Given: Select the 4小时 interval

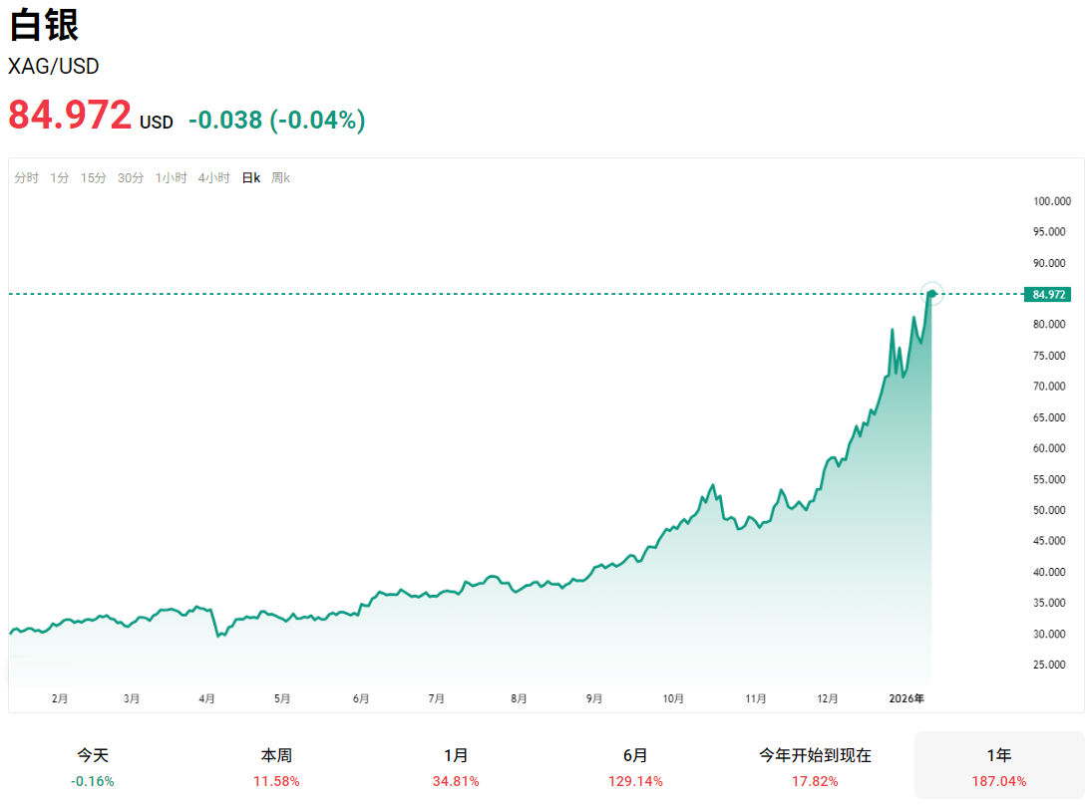Looking at the screenshot, I should click(x=213, y=176).
